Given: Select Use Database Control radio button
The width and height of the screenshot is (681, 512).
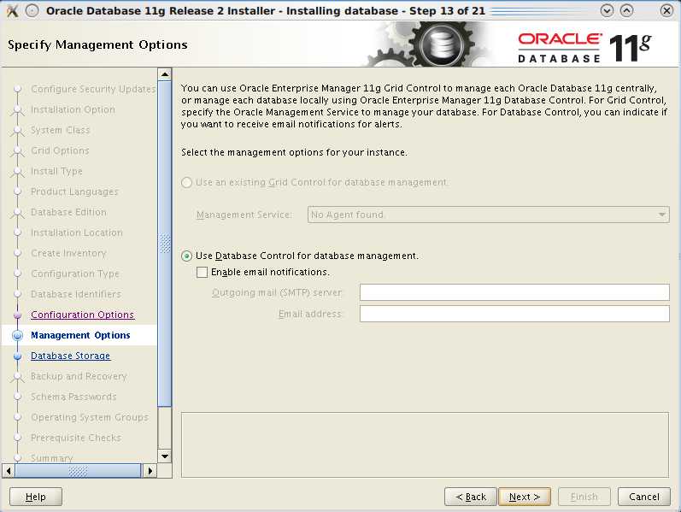Looking at the screenshot, I should point(187,256).
